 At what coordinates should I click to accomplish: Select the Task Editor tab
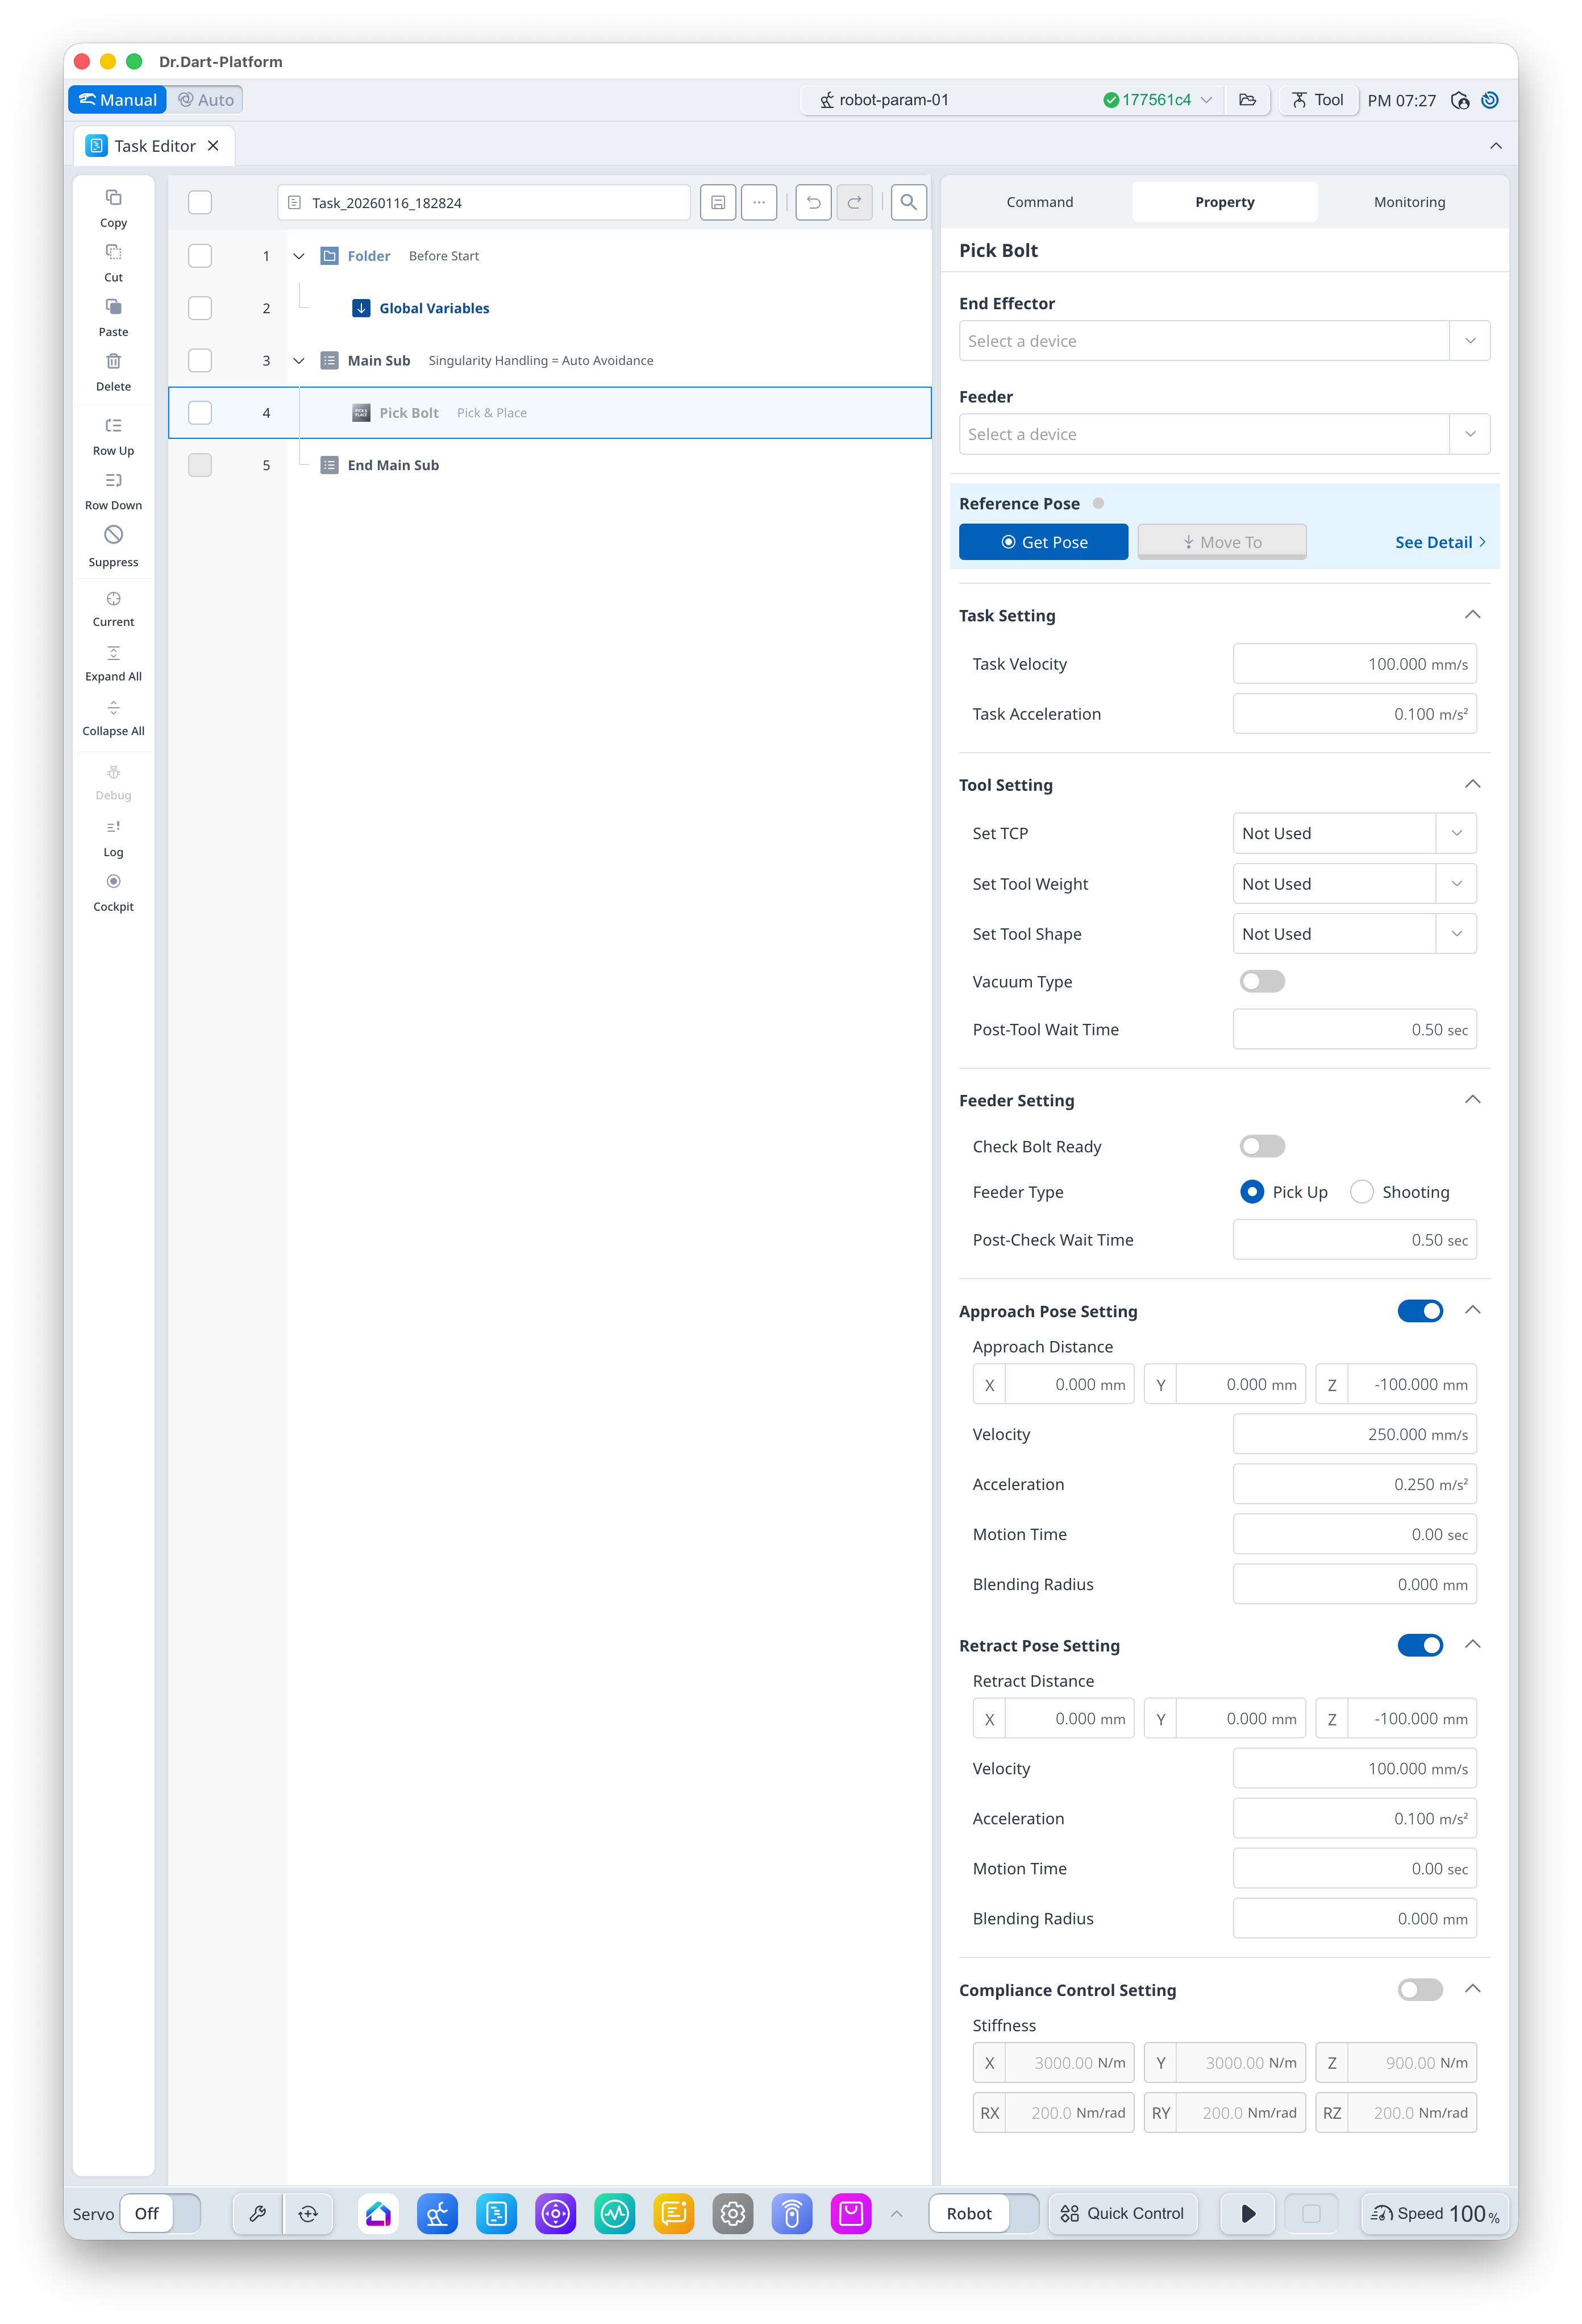[155, 146]
